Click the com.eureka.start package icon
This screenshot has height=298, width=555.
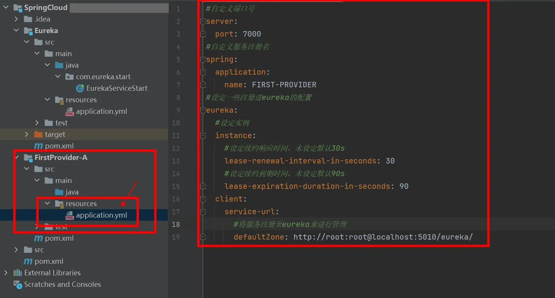[x=69, y=77]
